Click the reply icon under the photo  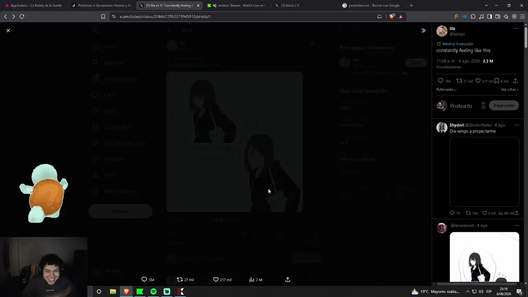tap(144, 280)
